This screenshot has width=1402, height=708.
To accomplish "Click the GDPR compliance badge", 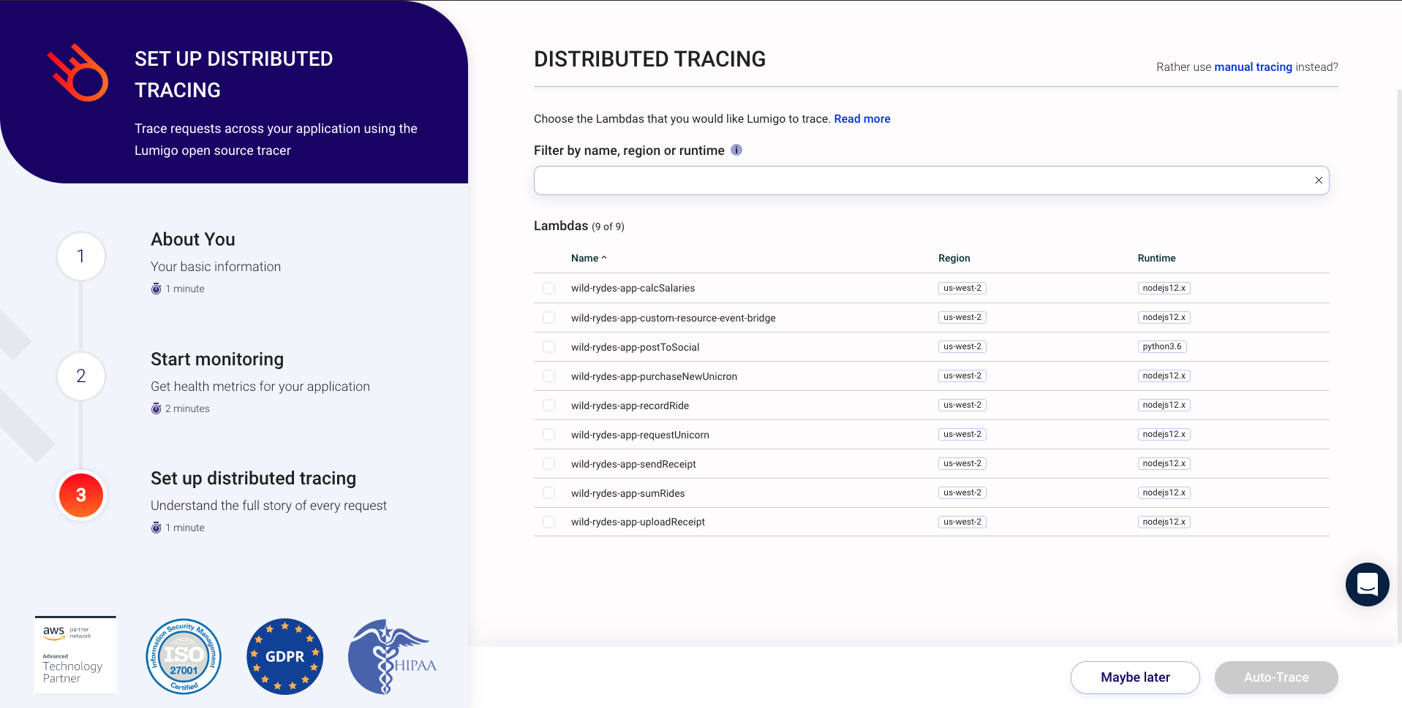I will coord(285,656).
